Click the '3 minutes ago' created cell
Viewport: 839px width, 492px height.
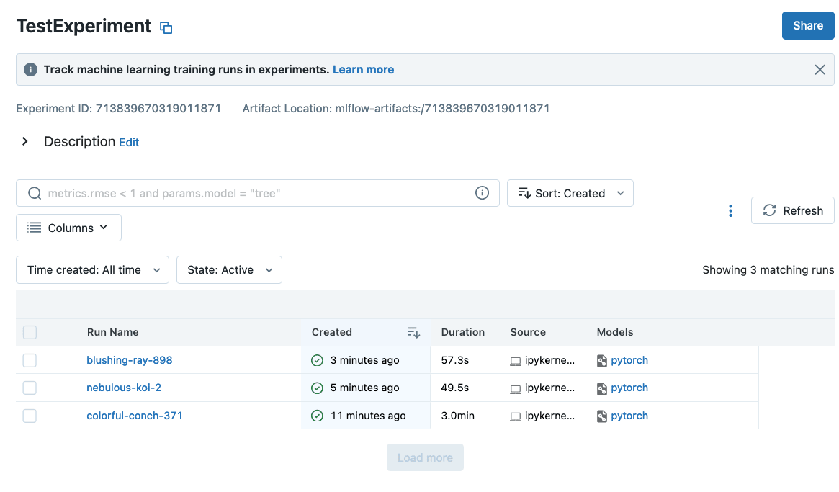[x=364, y=360]
